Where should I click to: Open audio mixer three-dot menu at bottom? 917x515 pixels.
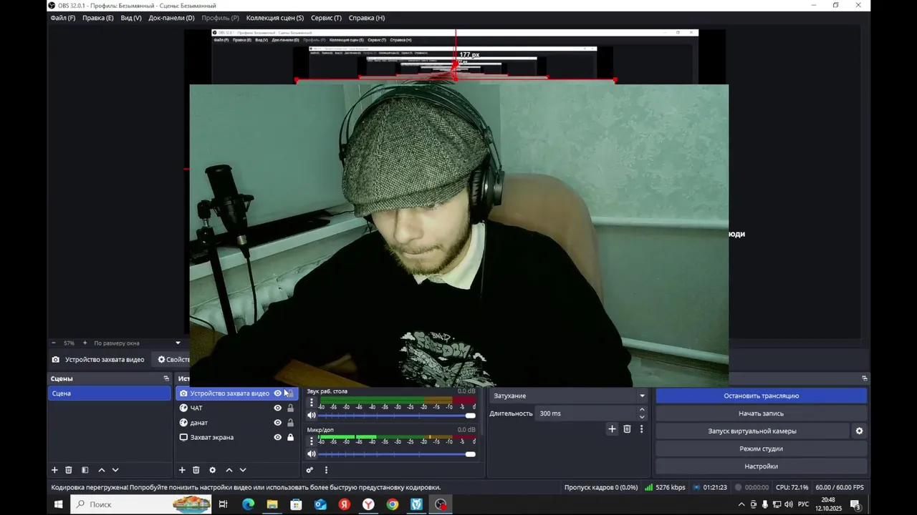pos(326,470)
